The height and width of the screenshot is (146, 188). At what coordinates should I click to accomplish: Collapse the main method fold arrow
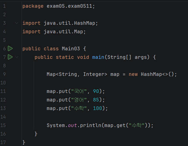(x=17, y=57)
